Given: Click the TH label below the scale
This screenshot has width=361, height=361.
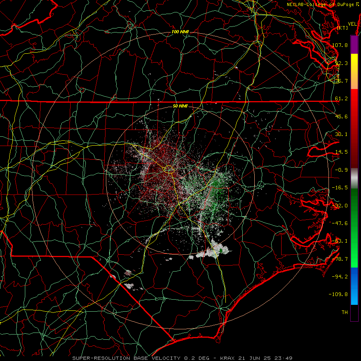Looking at the screenshot, I should click(x=345, y=312).
